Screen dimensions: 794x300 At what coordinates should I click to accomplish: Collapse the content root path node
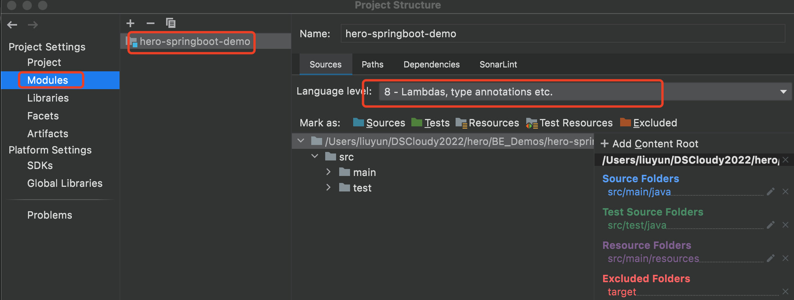tap(301, 141)
